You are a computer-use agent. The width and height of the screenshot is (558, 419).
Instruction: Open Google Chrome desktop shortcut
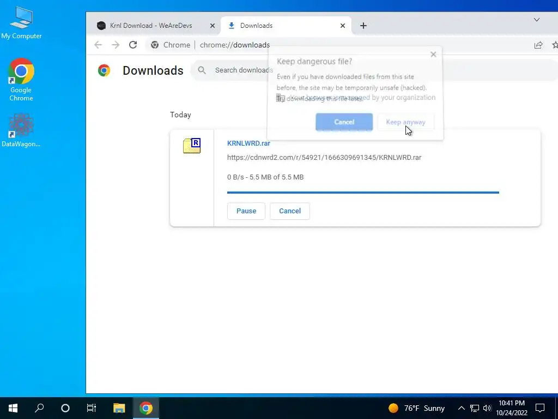pos(21,80)
